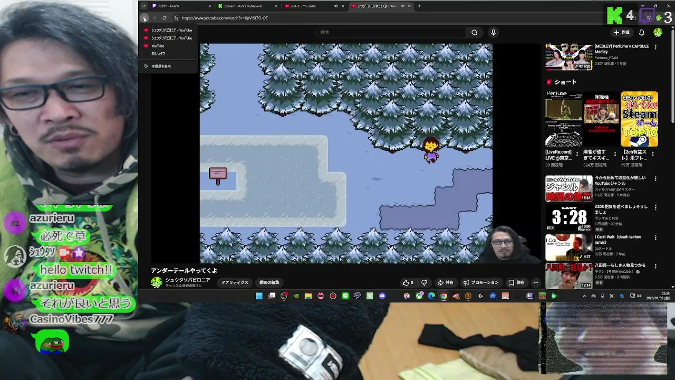Viewport: 675px width, 380px height.
Task: Open second YouTube entry in back history
Action: click(x=168, y=38)
